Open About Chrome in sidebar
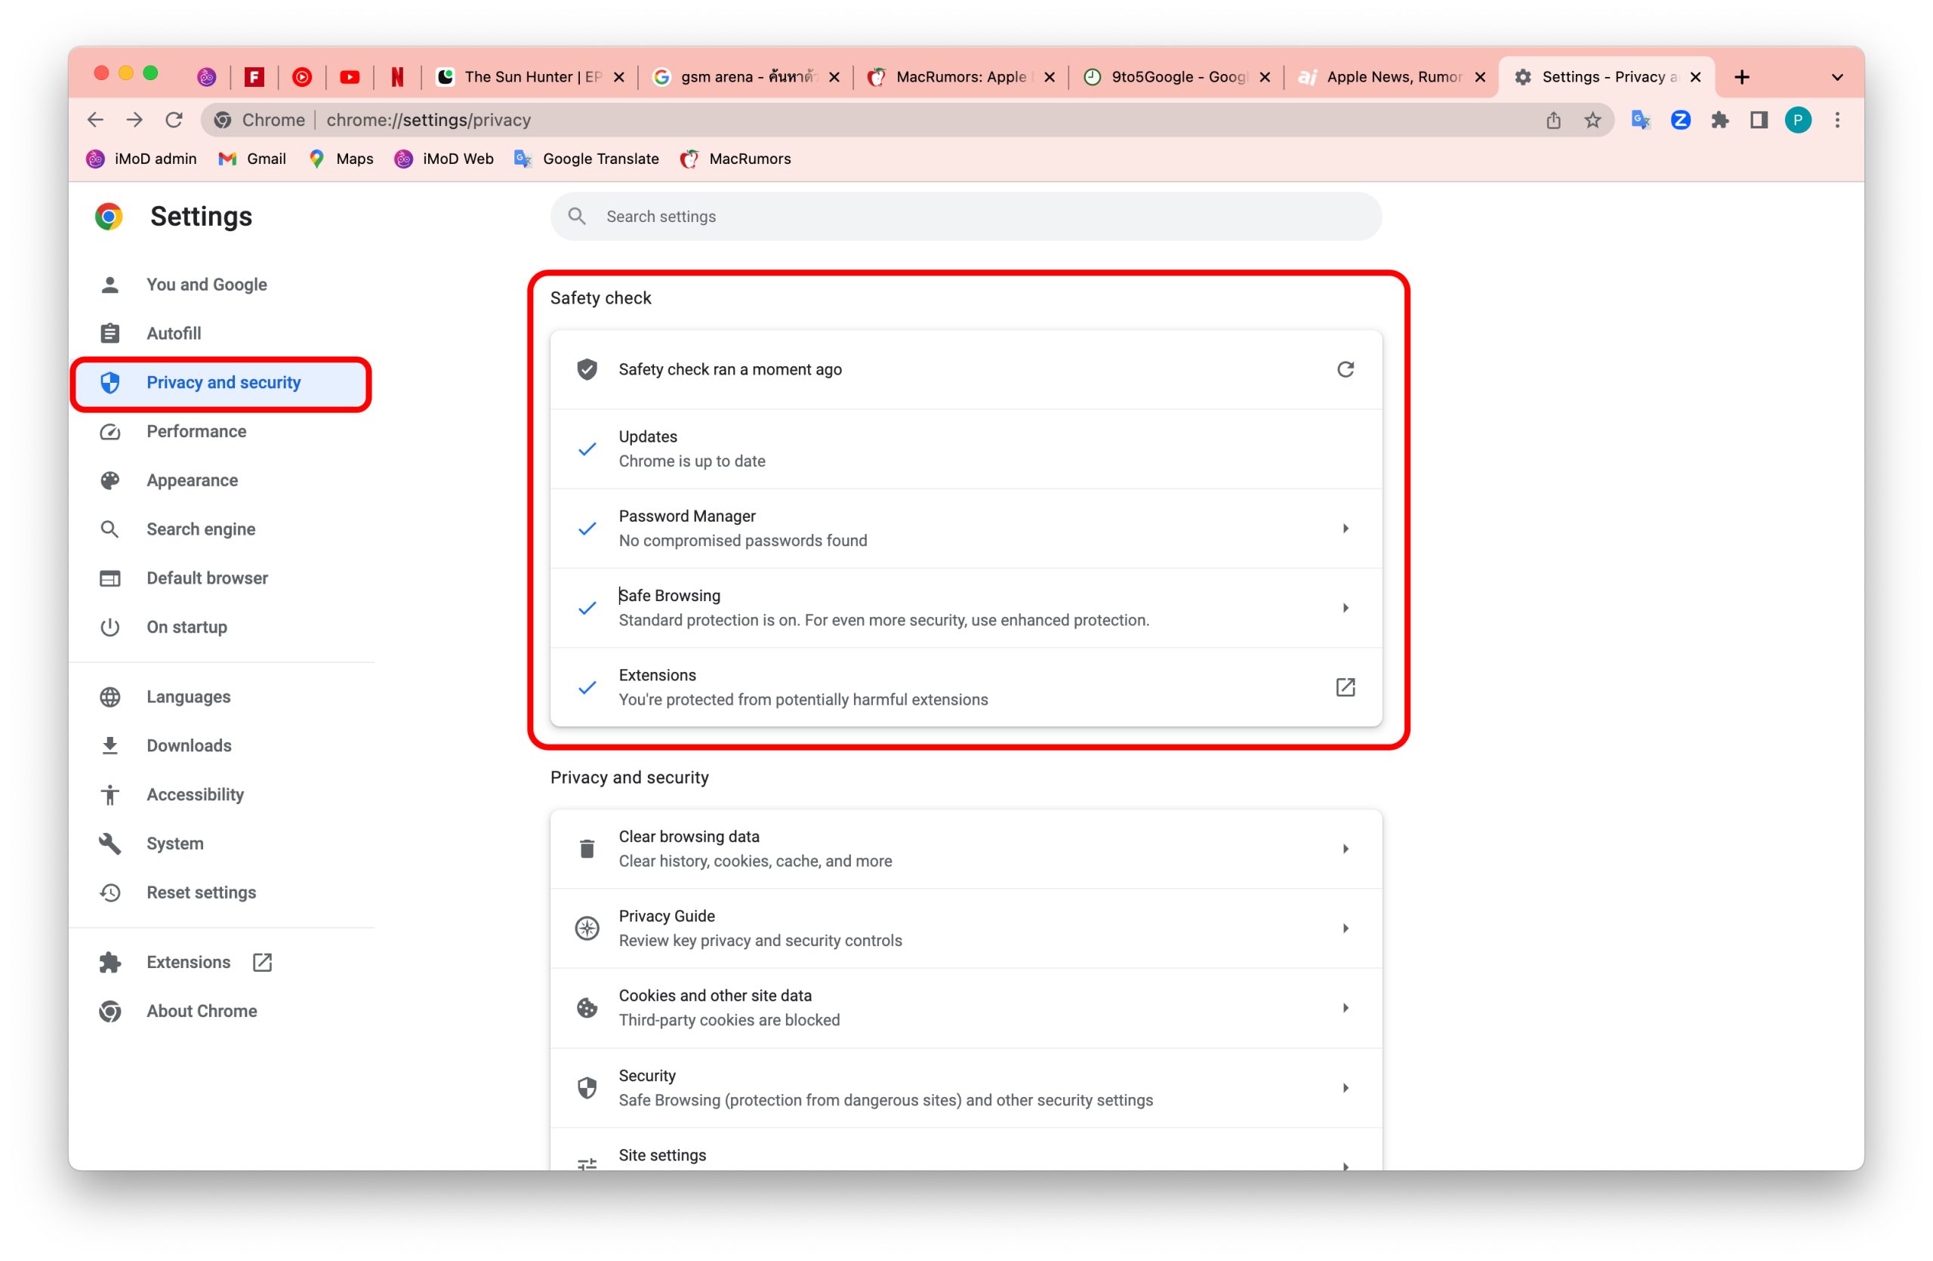This screenshot has height=1261, width=1933. (202, 1011)
